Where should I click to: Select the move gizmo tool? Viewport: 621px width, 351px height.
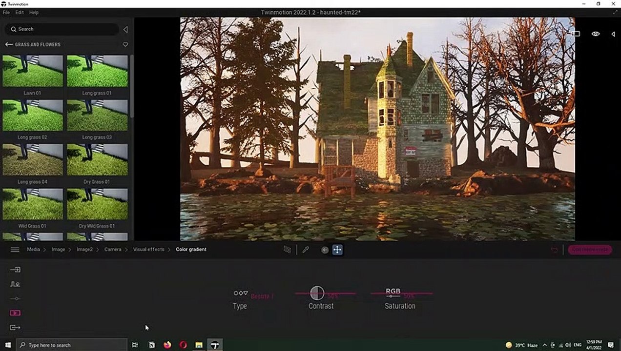click(337, 250)
